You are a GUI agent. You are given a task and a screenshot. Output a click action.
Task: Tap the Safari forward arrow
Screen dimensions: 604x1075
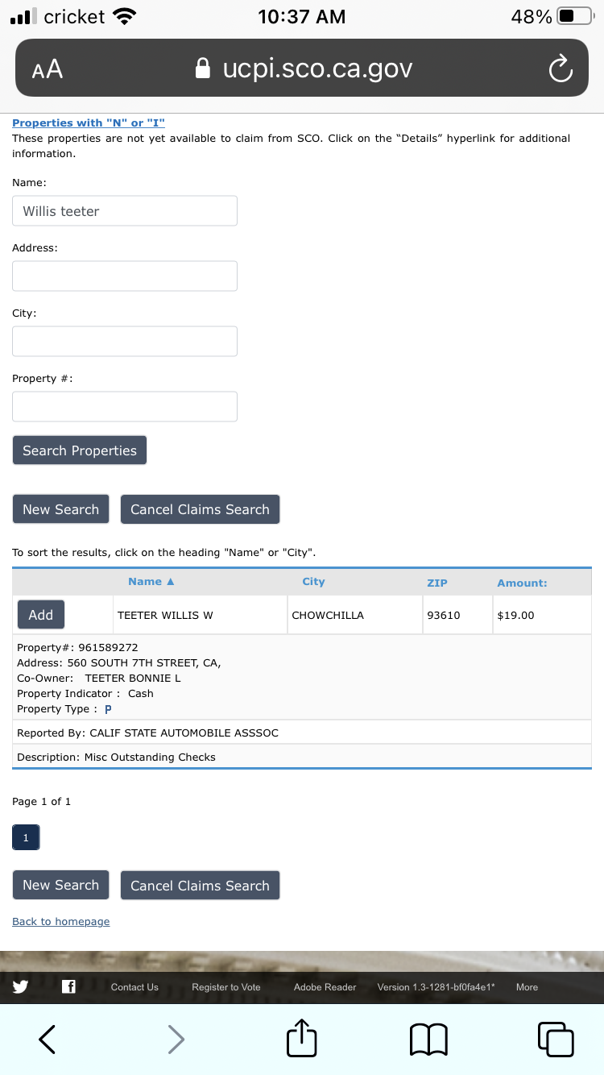(176, 1040)
